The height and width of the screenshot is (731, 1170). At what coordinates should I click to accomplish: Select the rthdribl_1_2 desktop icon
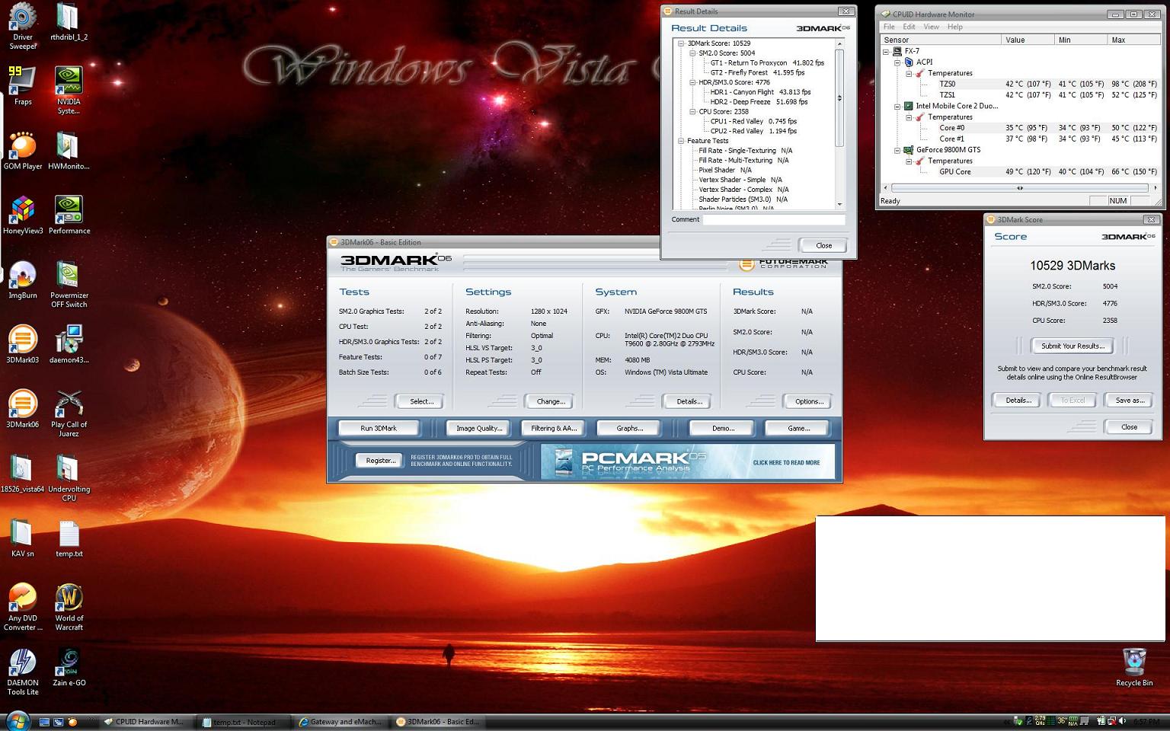coord(69,22)
